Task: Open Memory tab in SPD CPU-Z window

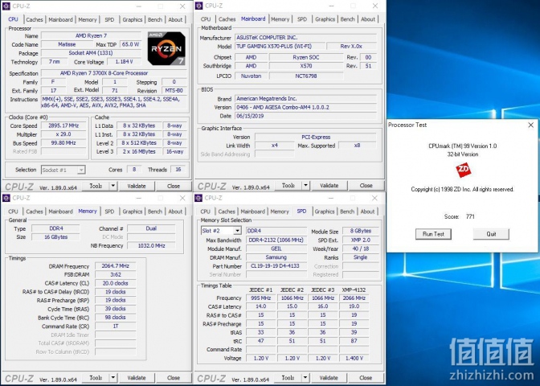Action: click(x=280, y=211)
